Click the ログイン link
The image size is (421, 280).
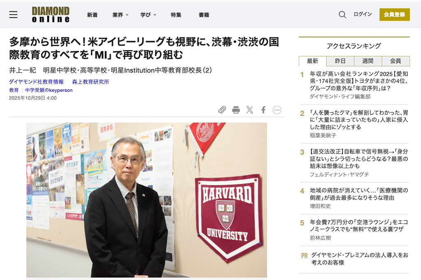(363, 14)
